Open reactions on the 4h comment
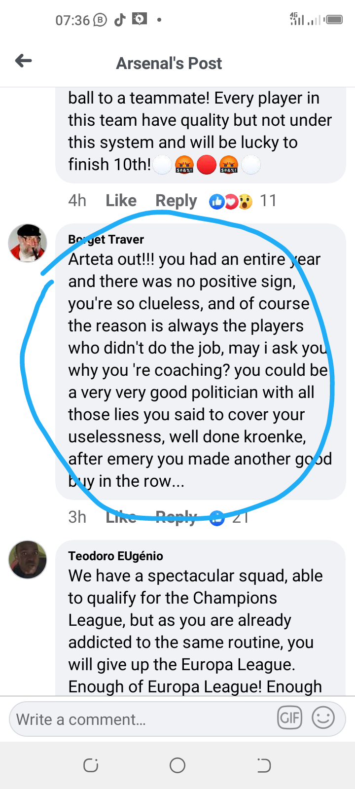 pyautogui.click(x=231, y=201)
